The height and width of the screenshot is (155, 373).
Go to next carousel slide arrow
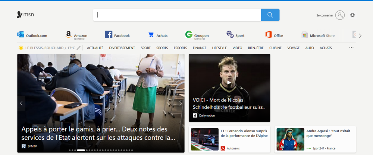(x=181, y=103)
